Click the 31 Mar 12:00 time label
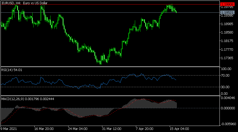 point(112,129)
